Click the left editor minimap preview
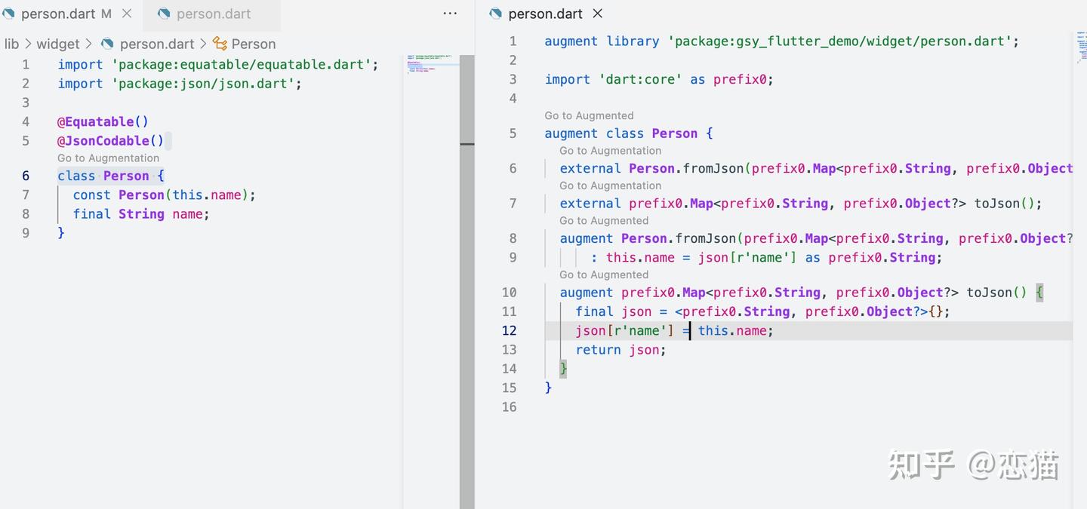Image resolution: width=1087 pixels, height=509 pixels. click(431, 64)
